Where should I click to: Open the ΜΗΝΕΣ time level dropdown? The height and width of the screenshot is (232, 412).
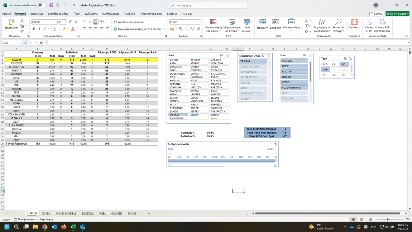coord(272,149)
